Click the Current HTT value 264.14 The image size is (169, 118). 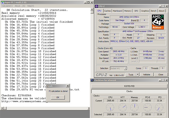tap(123, 101)
